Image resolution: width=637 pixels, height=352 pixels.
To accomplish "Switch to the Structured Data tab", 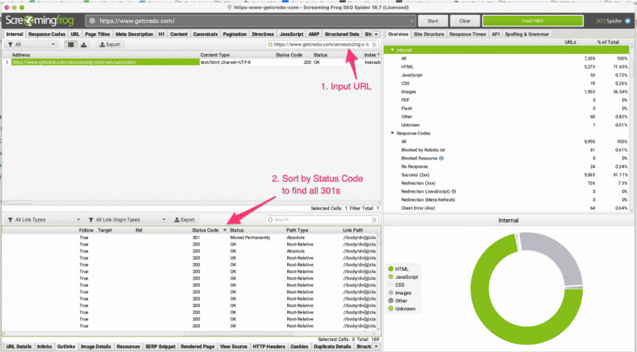I will pyautogui.click(x=342, y=34).
